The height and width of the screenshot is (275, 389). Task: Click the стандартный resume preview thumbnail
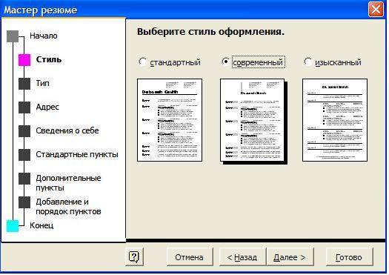coord(170,120)
